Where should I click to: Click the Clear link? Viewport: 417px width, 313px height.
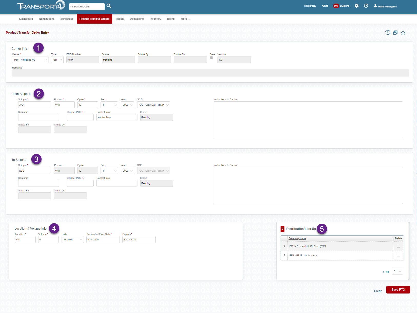click(378, 291)
